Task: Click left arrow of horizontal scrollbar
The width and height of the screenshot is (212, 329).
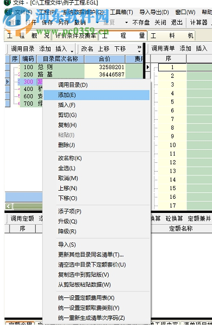Action: (9, 206)
